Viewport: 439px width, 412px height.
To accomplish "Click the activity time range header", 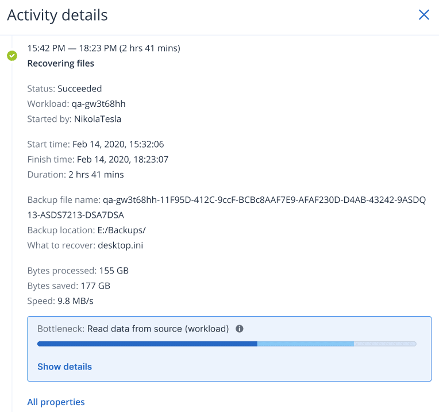I will point(104,48).
